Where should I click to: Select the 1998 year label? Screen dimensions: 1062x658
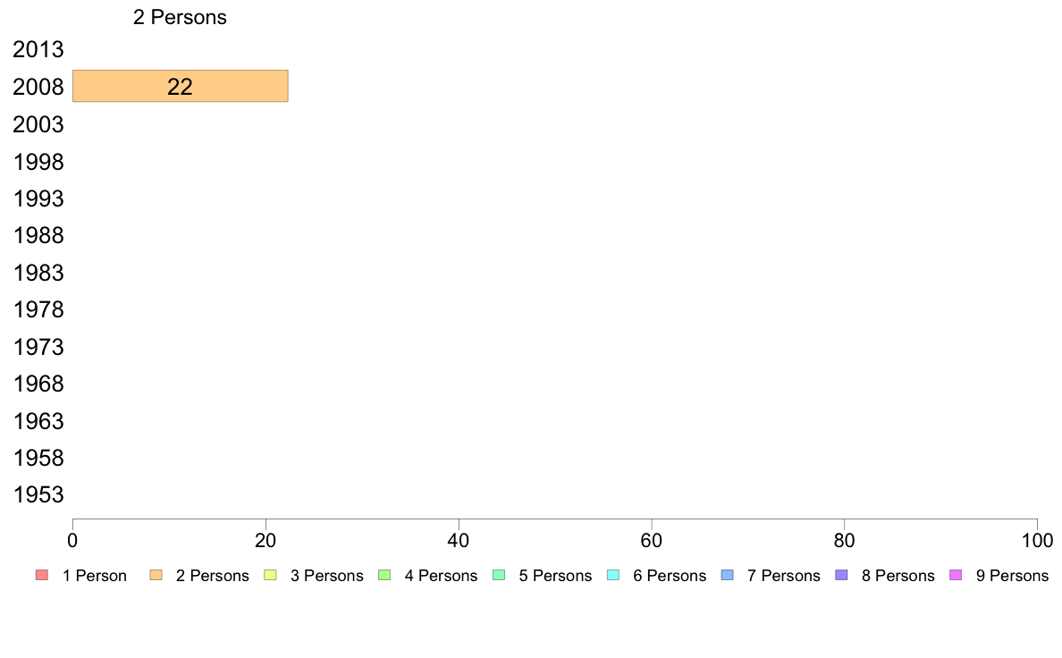pyautogui.click(x=38, y=162)
